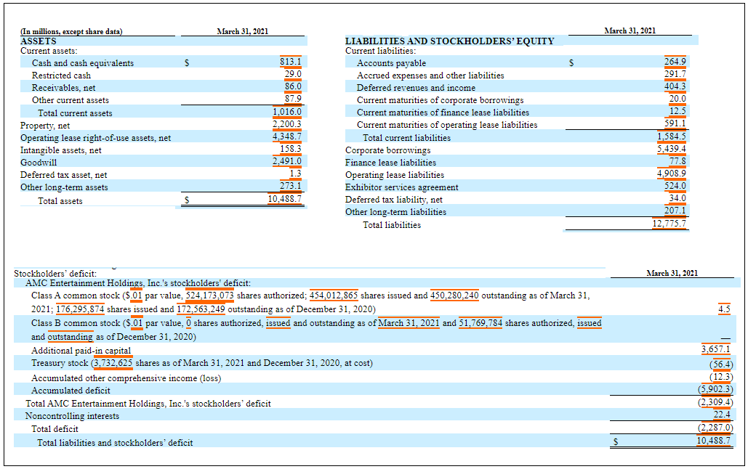Click the Other long-term assets amount 273.1
This screenshot has height=469, width=748.
[x=291, y=187]
